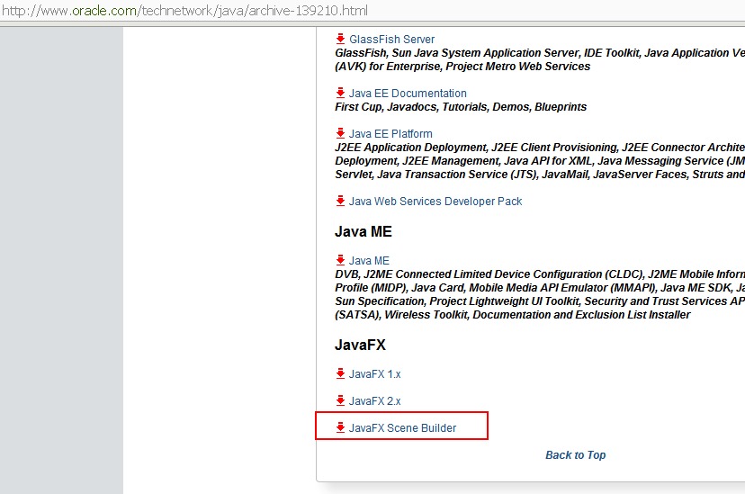Click the Java ME download arrow icon
Screen dimensions: 745x494
340,260
